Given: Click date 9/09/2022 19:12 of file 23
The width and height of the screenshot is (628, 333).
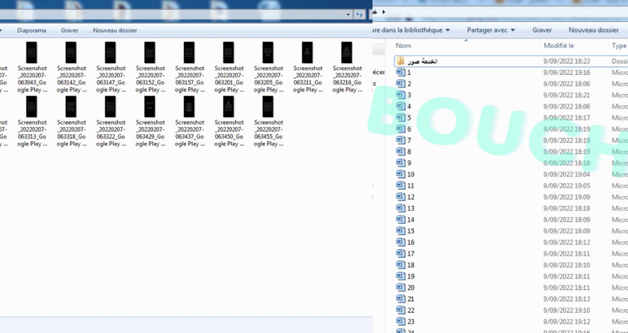Looking at the screenshot, I should click(566, 321).
